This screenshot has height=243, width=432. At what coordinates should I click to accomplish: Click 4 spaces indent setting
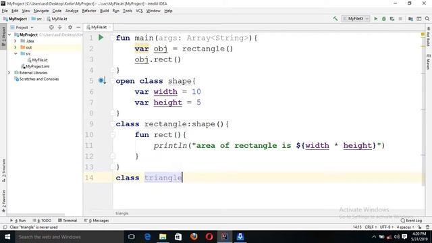(405, 227)
